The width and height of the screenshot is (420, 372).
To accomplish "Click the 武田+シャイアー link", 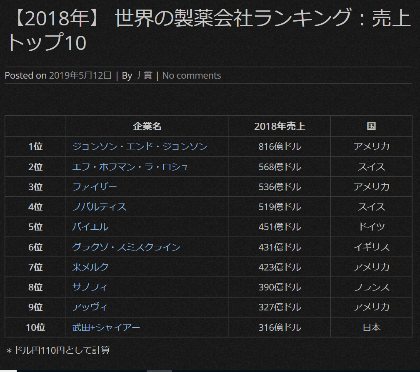I will (106, 327).
